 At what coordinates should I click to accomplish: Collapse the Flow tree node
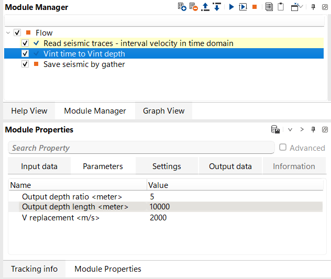(x=8, y=32)
